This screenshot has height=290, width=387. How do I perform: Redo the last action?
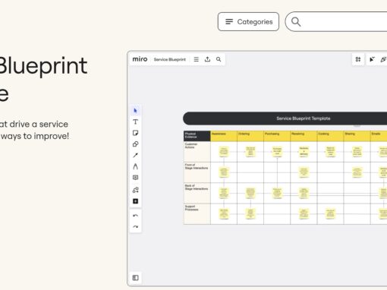pos(135,227)
